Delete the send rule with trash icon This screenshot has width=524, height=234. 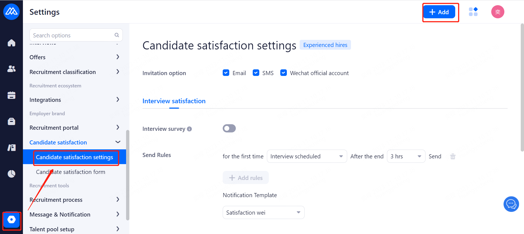(453, 156)
